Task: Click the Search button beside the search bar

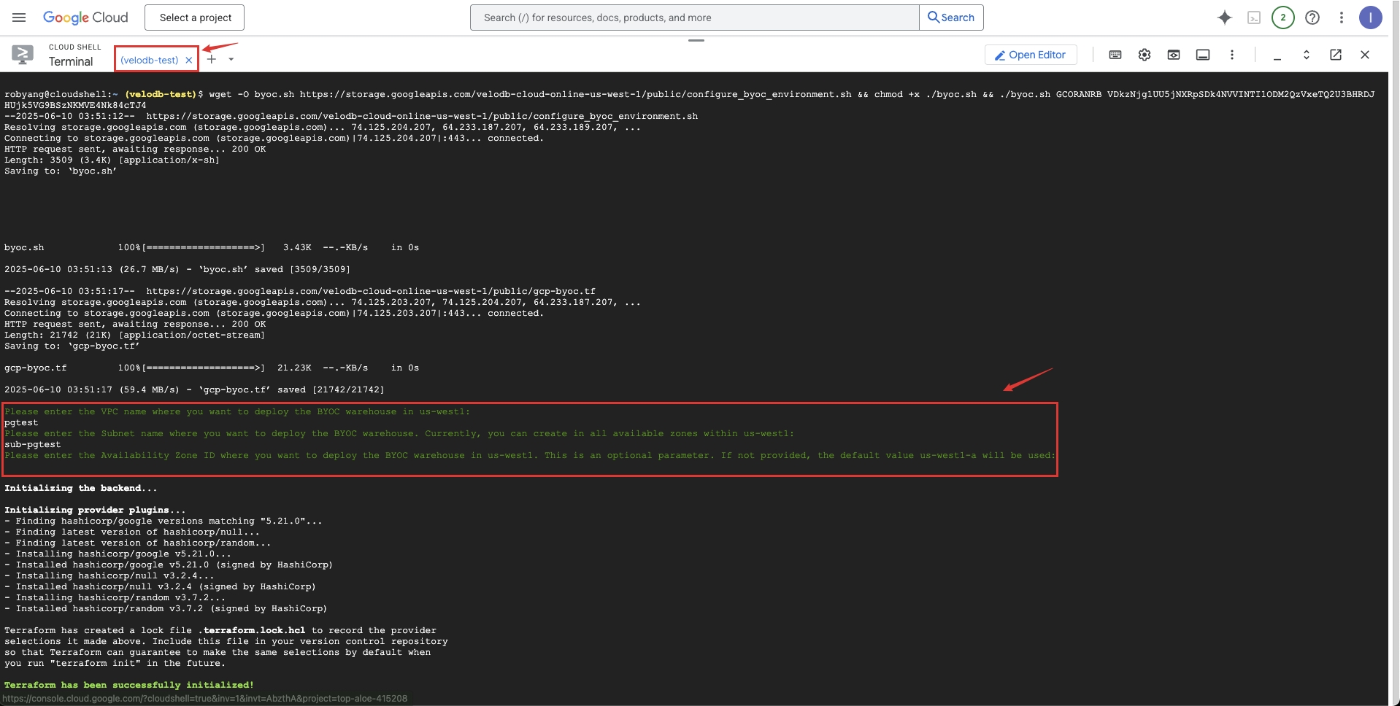Action: click(951, 17)
